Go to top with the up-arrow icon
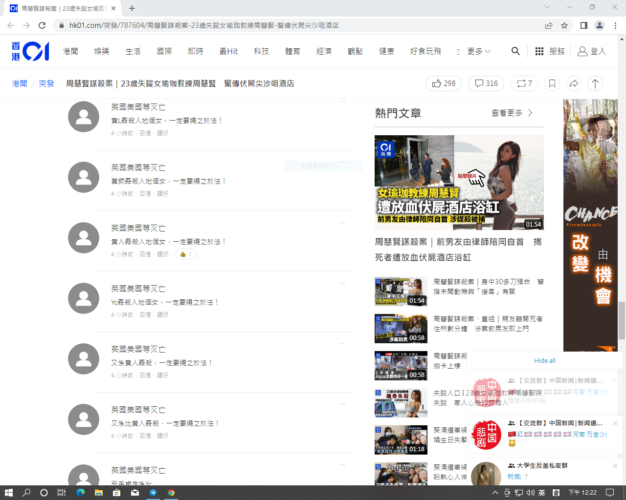Image resolution: width=626 pixels, height=500 pixels. [x=595, y=83]
